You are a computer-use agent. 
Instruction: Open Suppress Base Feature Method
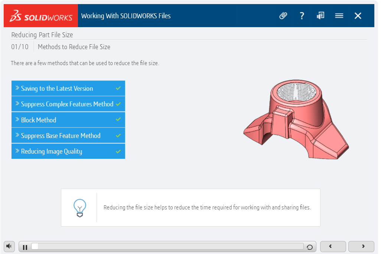[68, 136]
